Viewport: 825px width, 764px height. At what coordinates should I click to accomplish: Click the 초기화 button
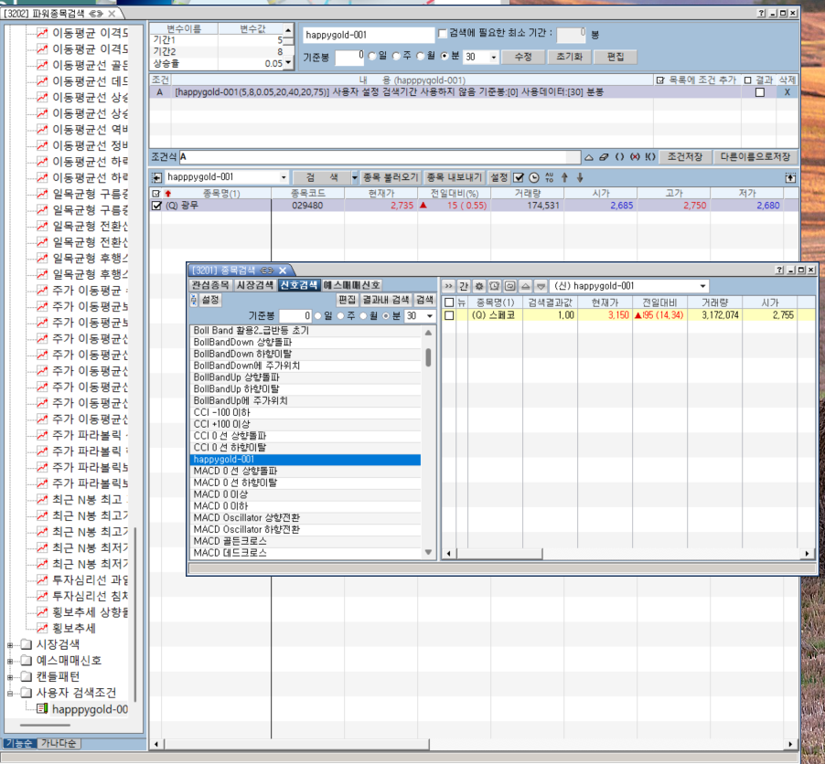coord(569,57)
